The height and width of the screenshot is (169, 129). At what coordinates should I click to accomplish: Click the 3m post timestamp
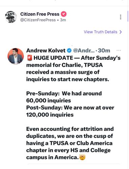coord(63,20)
